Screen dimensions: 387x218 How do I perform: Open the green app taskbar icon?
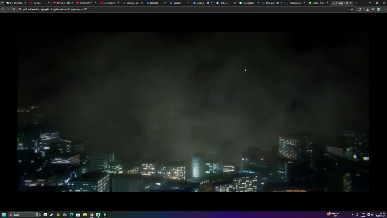click(x=98, y=215)
